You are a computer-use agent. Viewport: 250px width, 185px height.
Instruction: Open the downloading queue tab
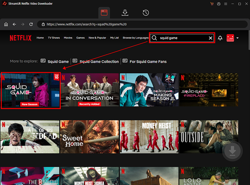pos(125,13)
